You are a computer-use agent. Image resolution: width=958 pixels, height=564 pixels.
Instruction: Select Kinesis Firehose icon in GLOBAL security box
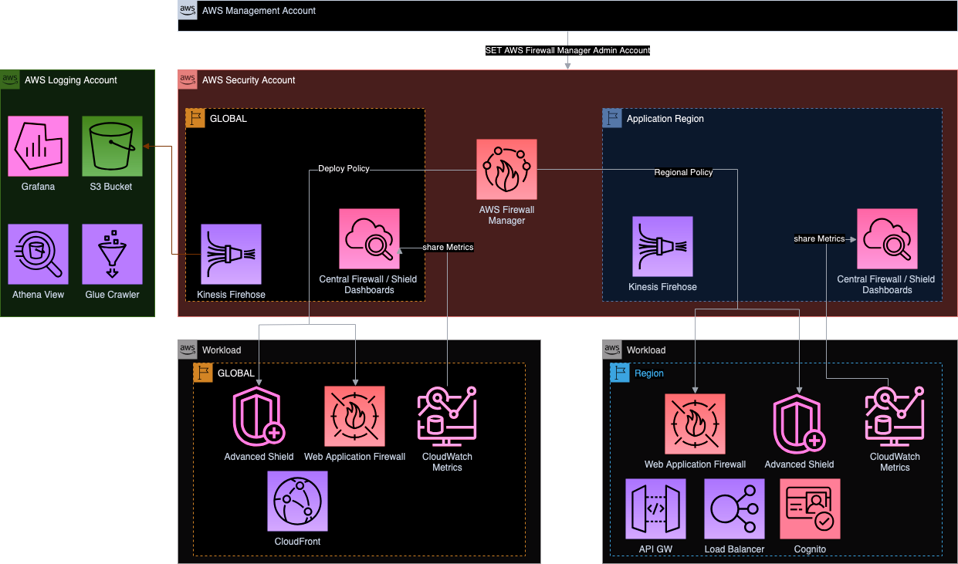tap(231, 255)
